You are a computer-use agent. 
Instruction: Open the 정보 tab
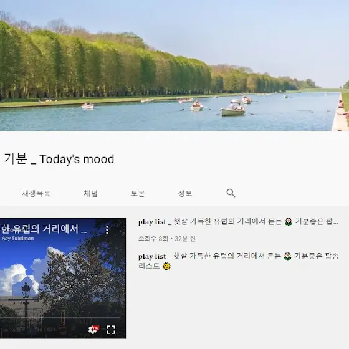point(185,193)
